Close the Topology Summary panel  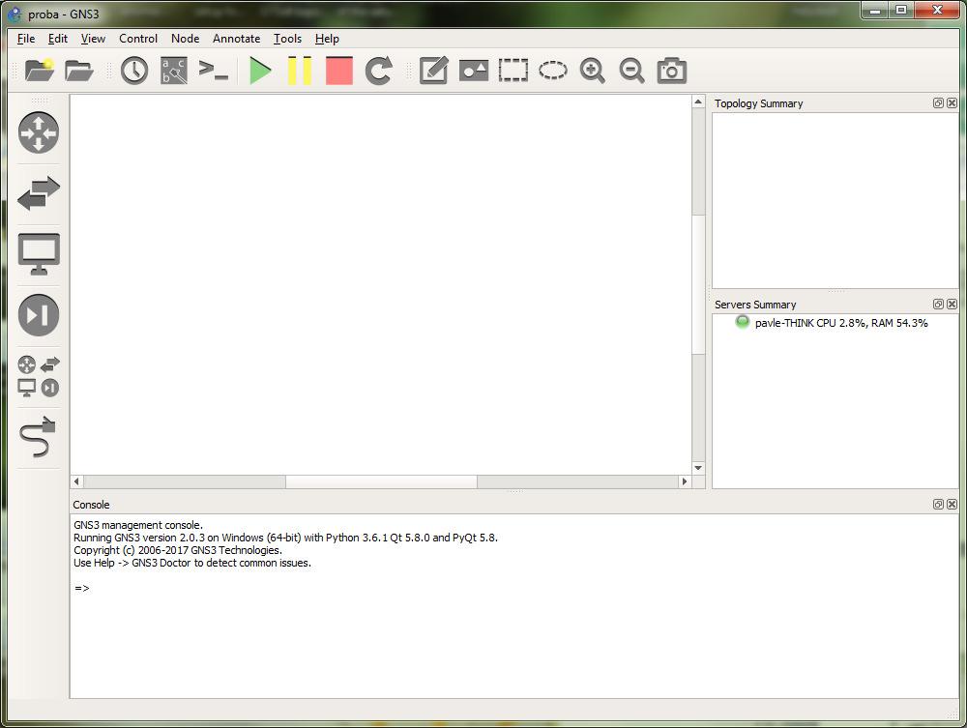(952, 102)
